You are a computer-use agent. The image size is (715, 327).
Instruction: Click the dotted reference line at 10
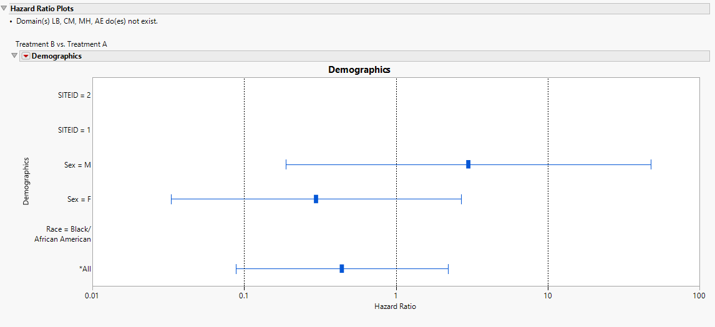click(x=548, y=182)
